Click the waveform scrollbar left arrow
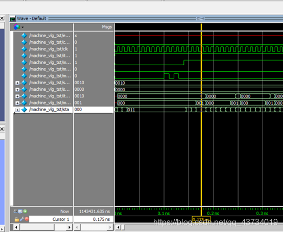This screenshot has width=283, height=232. click(118, 227)
